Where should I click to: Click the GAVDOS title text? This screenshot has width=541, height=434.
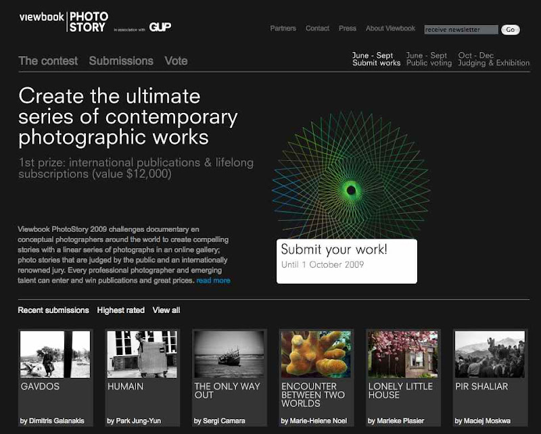[x=40, y=387]
